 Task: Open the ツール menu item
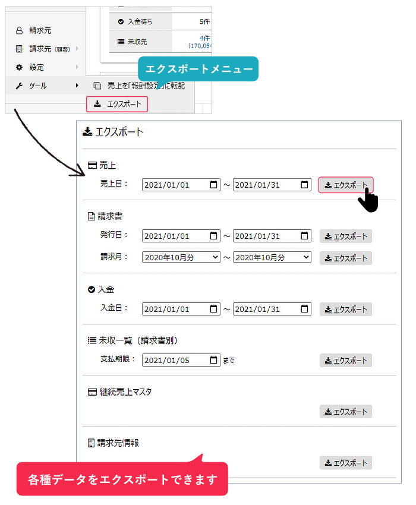38,86
